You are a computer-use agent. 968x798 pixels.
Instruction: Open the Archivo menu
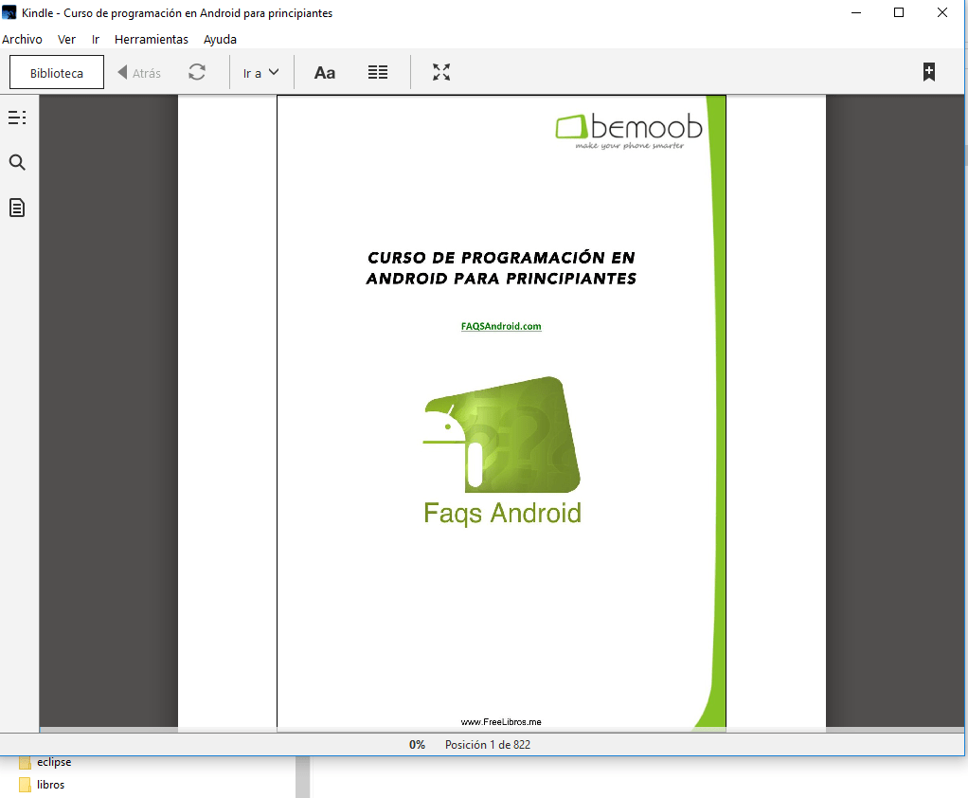pyautogui.click(x=22, y=40)
